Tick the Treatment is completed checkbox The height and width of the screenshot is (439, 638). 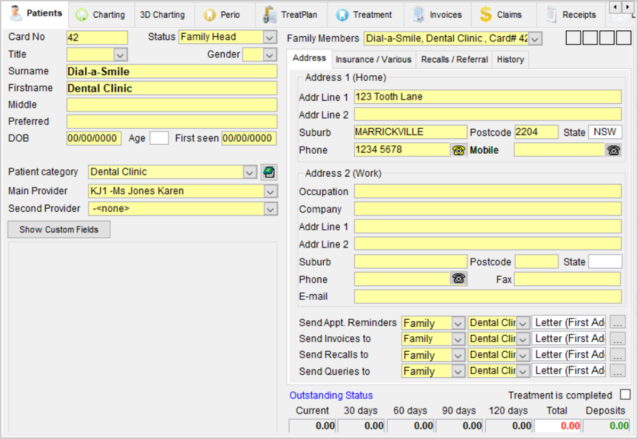click(625, 394)
